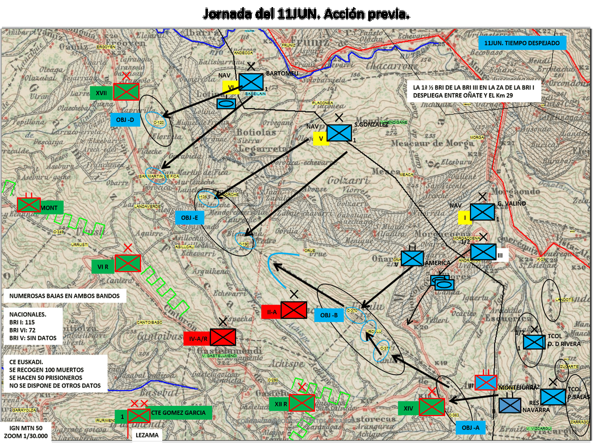The width and height of the screenshot is (596, 444).
Task: Click the green XVII label box
Action: click(102, 93)
